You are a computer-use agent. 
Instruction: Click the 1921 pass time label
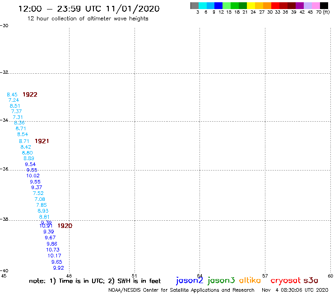click(x=42, y=141)
